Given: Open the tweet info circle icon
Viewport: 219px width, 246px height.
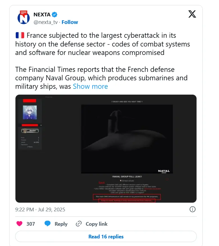Looking at the screenshot, I should point(192,209).
